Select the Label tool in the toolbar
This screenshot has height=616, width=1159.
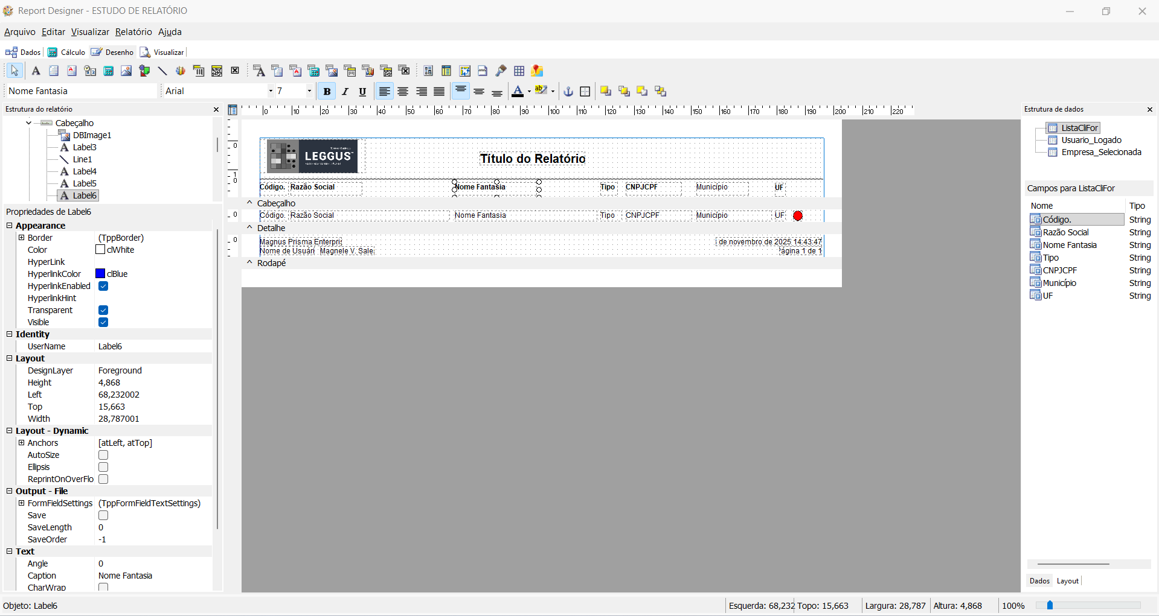coord(36,71)
